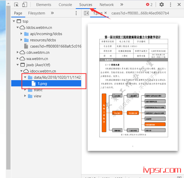Open the navigator pane three-dot menu

(x=76, y=13)
